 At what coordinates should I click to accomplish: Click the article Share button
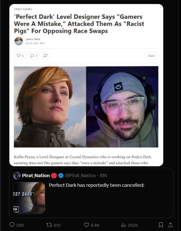point(151,56)
